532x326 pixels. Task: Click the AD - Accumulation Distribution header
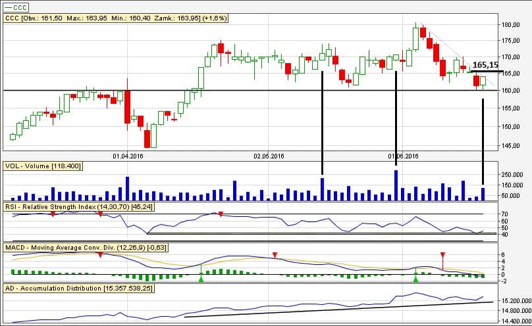(x=79, y=289)
